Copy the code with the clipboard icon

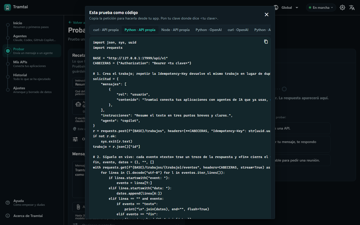pos(266,42)
